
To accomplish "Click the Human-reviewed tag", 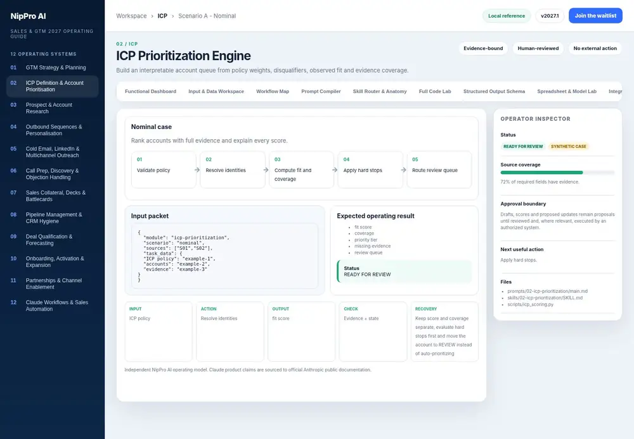I will (538, 49).
